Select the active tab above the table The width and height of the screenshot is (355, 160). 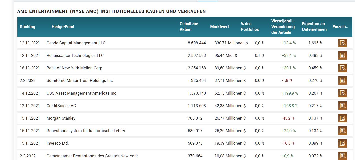tap(208, 1)
